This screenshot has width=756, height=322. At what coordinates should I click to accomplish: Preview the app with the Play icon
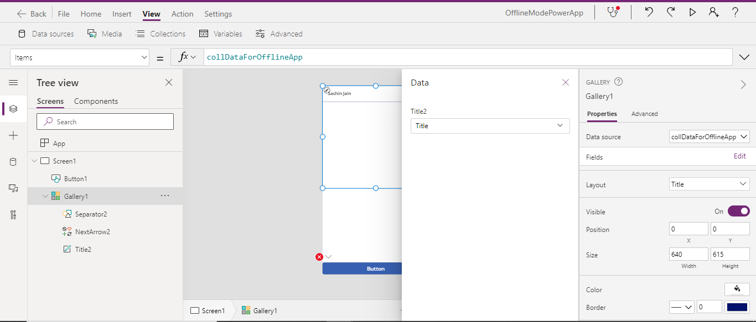[692, 12]
